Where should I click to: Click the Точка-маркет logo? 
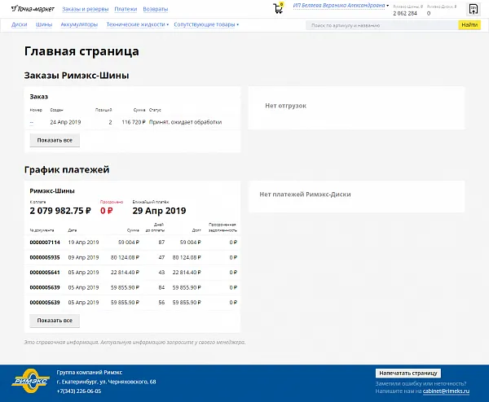pos(32,9)
